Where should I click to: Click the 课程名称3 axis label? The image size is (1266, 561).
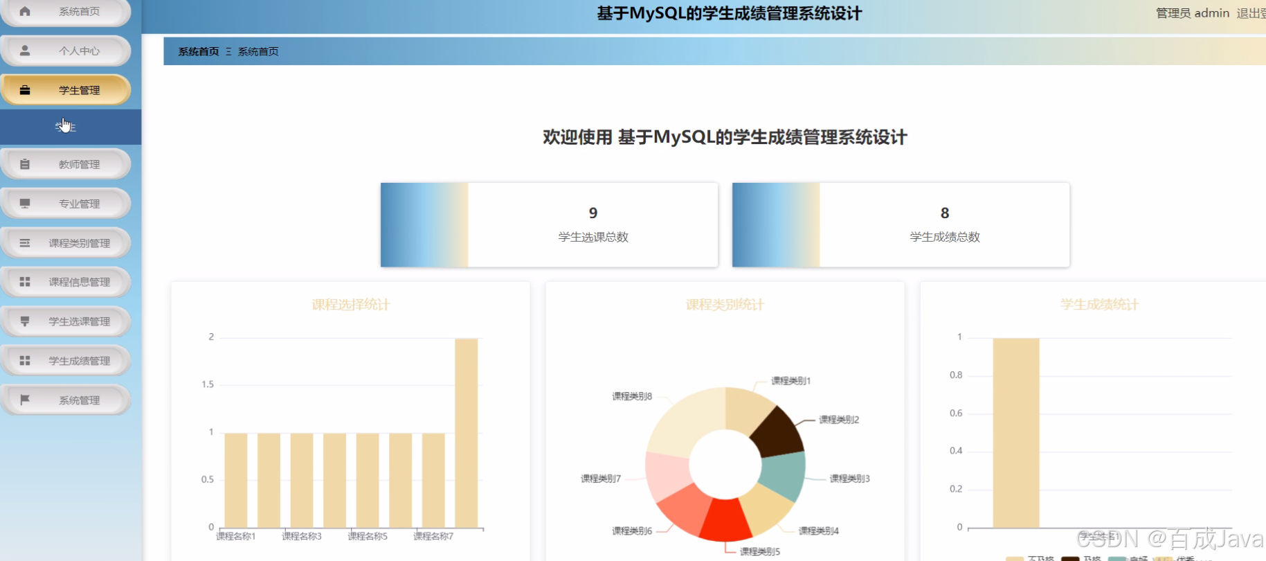(302, 536)
